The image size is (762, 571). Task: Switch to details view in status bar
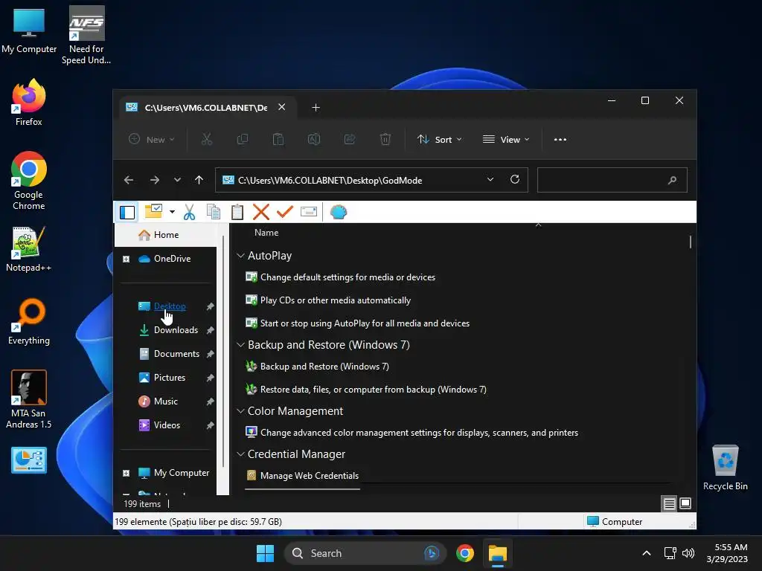669,503
